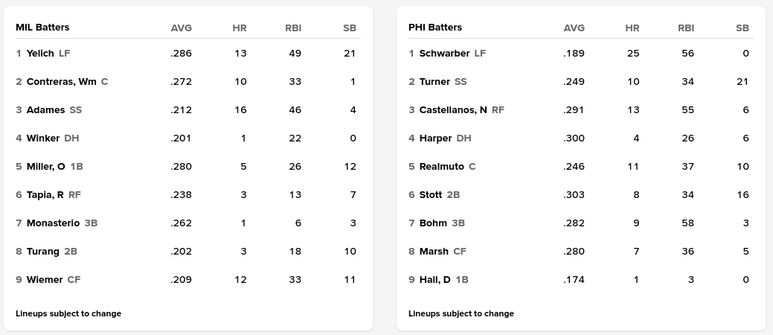Open Turner's player link

coord(434,82)
